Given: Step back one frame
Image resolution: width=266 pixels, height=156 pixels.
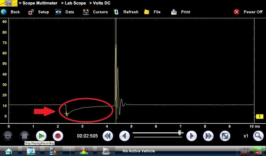Looking at the screenshot, I should click(x=125, y=136).
